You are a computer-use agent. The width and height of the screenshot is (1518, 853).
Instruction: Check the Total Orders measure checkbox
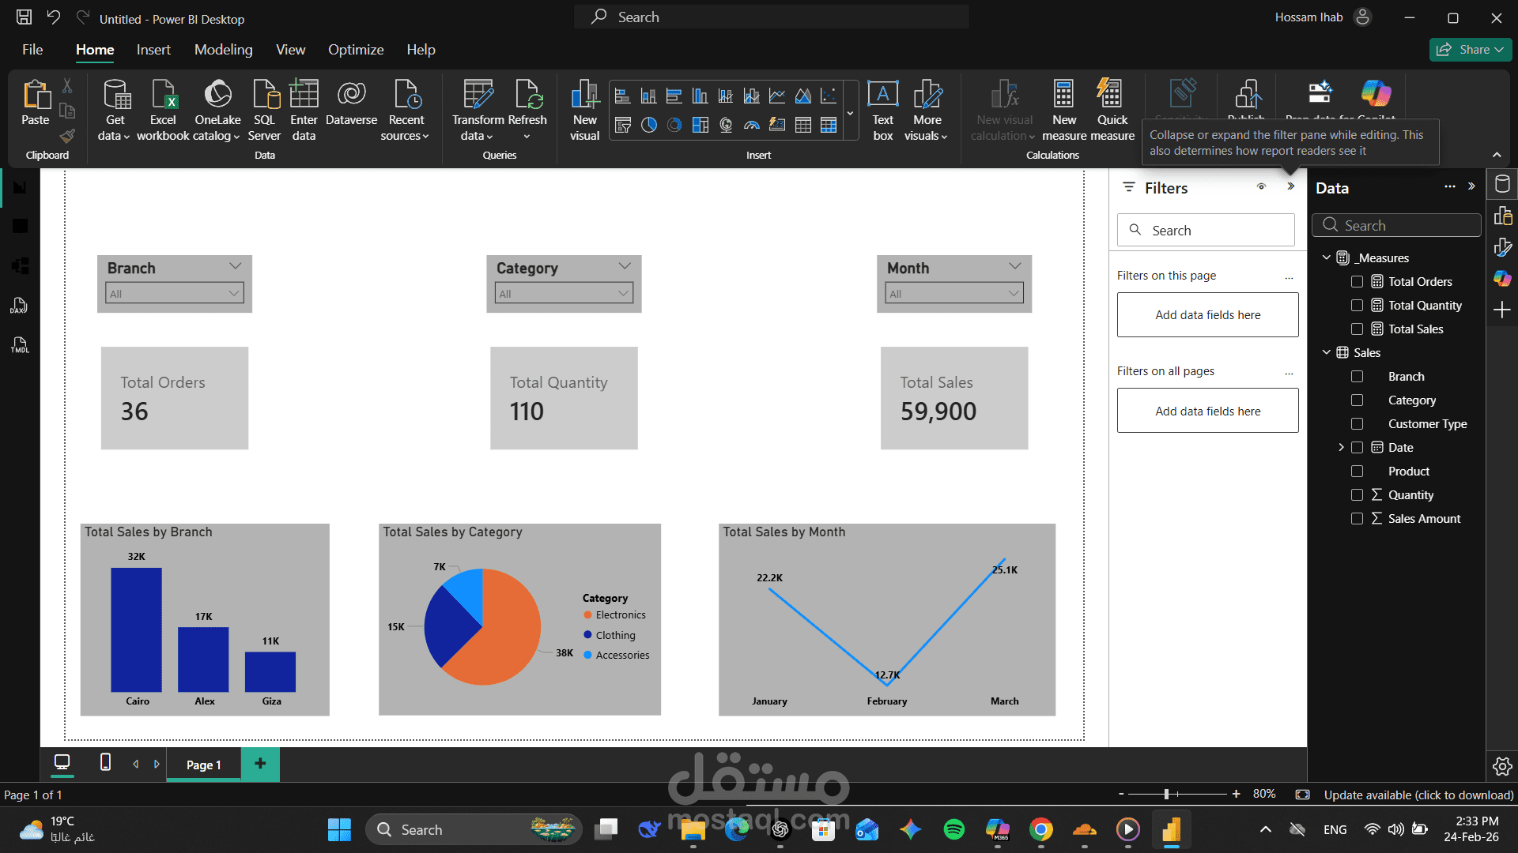click(x=1357, y=282)
